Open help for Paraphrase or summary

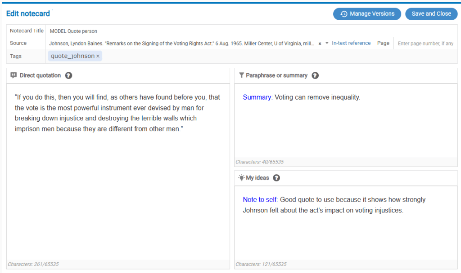315,75
